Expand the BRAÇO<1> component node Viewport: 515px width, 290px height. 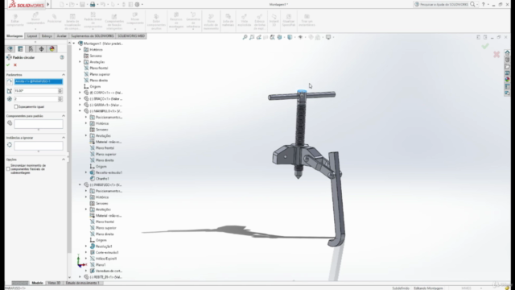click(80, 98)
